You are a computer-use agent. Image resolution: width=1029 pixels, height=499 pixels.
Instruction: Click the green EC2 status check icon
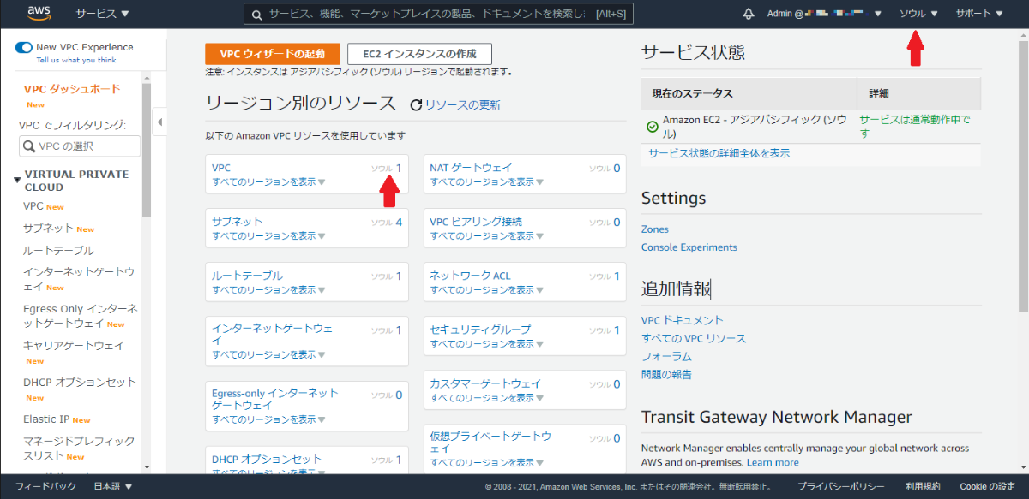(x=652, y=127)
